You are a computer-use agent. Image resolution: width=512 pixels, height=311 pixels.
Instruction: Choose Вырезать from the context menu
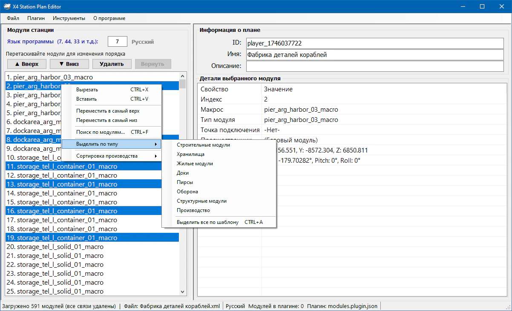pyautogui.click(x=87, y=90)
